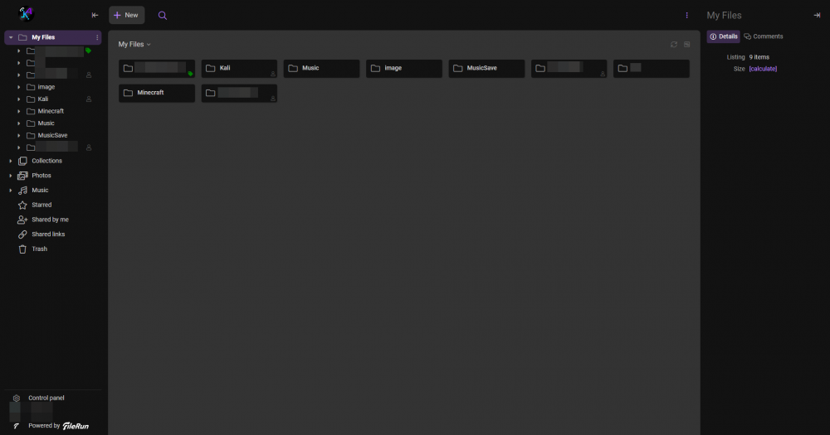The width and height of the screenshot is (830, 435).
Task: Open the Control panel
Action: pyautogui.click(x=46, y=398)
